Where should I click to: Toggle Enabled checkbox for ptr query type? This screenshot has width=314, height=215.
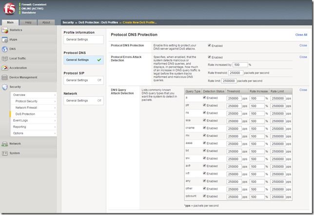pos(204,105)
